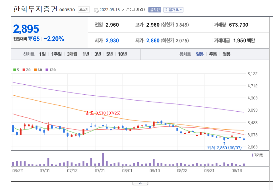Click the 상한가 3,845 upper limit text
Viewport: 273px width, 190px height.
point(175,25)
